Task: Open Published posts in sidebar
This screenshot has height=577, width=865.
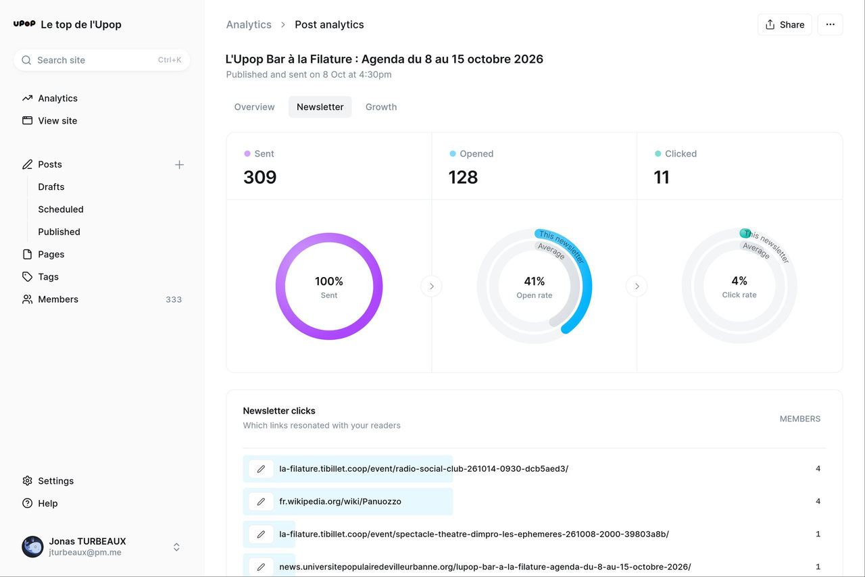Action: coord(59,232)
